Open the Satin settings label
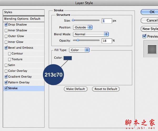Image resolution: width=158 pixels, height=131 pixels. click(x=12, y=65)
